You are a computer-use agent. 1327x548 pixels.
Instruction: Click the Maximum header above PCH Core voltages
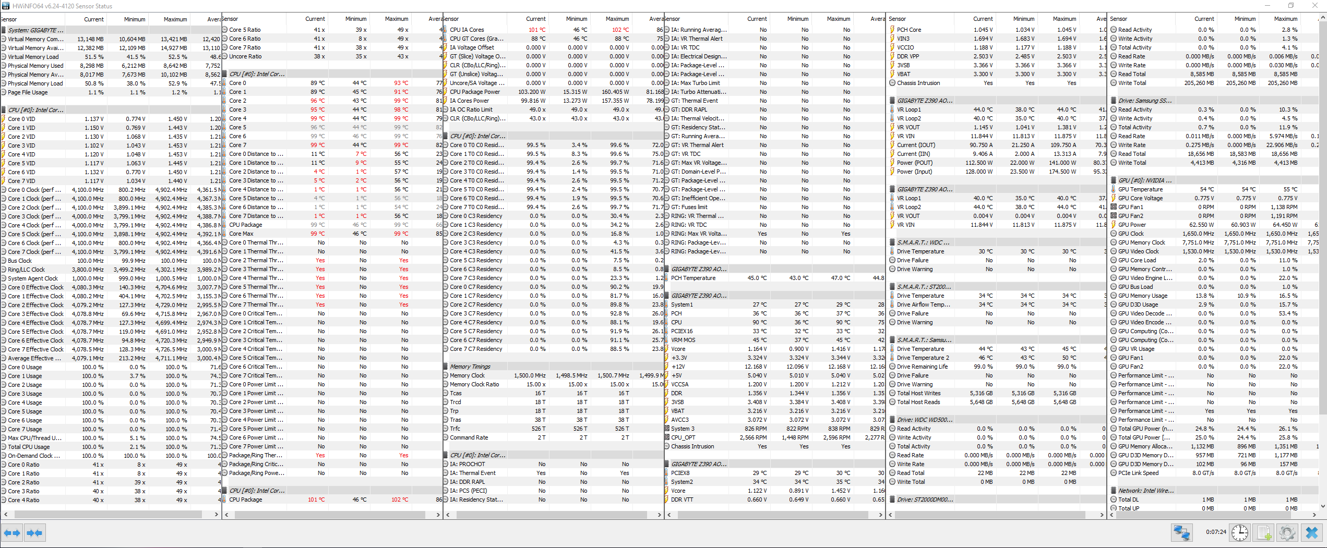click(x=1057, y=19)
